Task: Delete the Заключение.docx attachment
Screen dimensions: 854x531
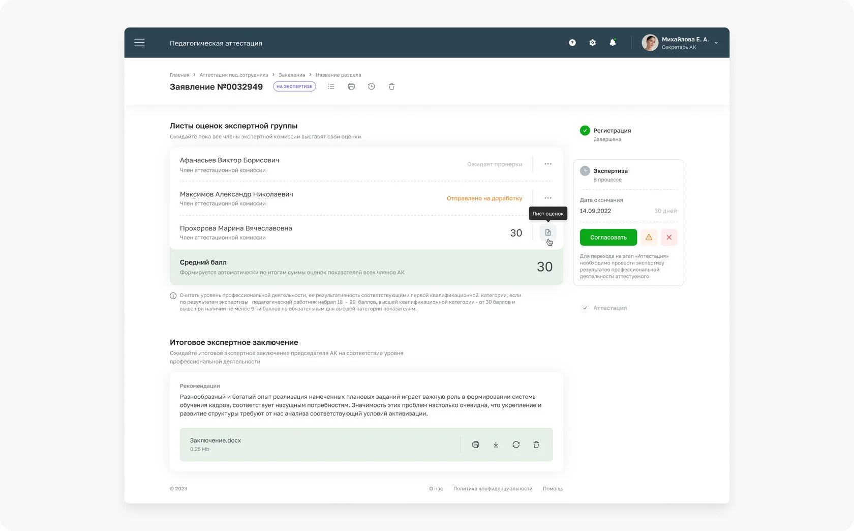Action: click(x=536, y=445)
